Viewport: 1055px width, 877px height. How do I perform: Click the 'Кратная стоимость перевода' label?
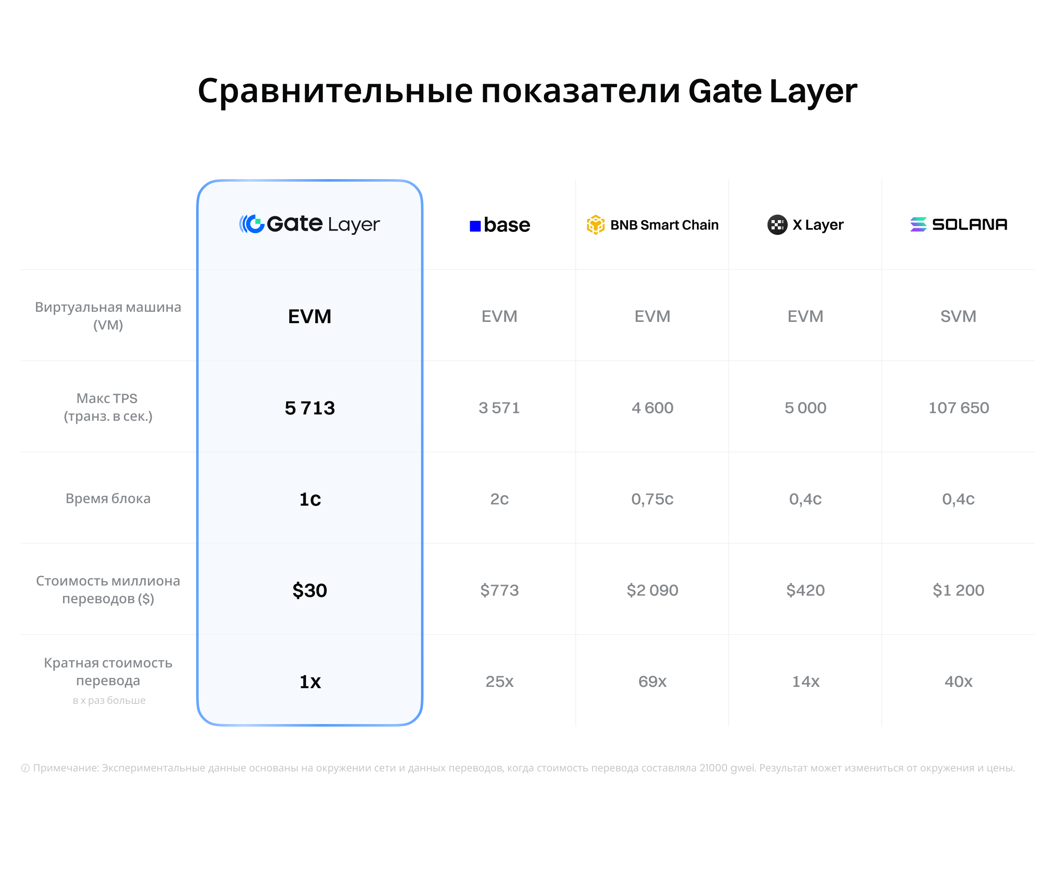coord(107,672)
